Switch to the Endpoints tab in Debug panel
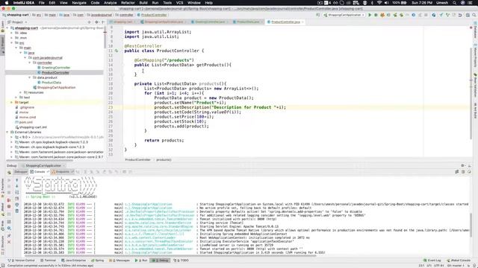Viewport: 478px width, 268px height. [x=63, y=172]
